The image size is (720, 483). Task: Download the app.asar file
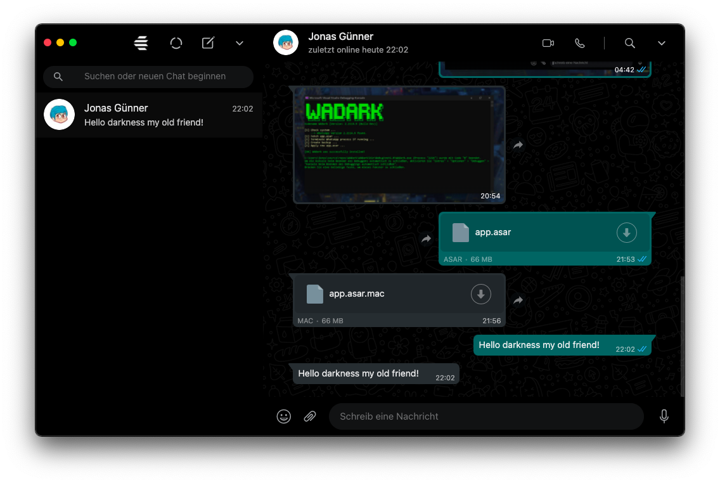626,232
